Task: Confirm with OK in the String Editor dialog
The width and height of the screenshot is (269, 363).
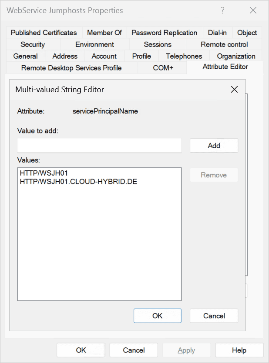Action: (x=157, y=316)
